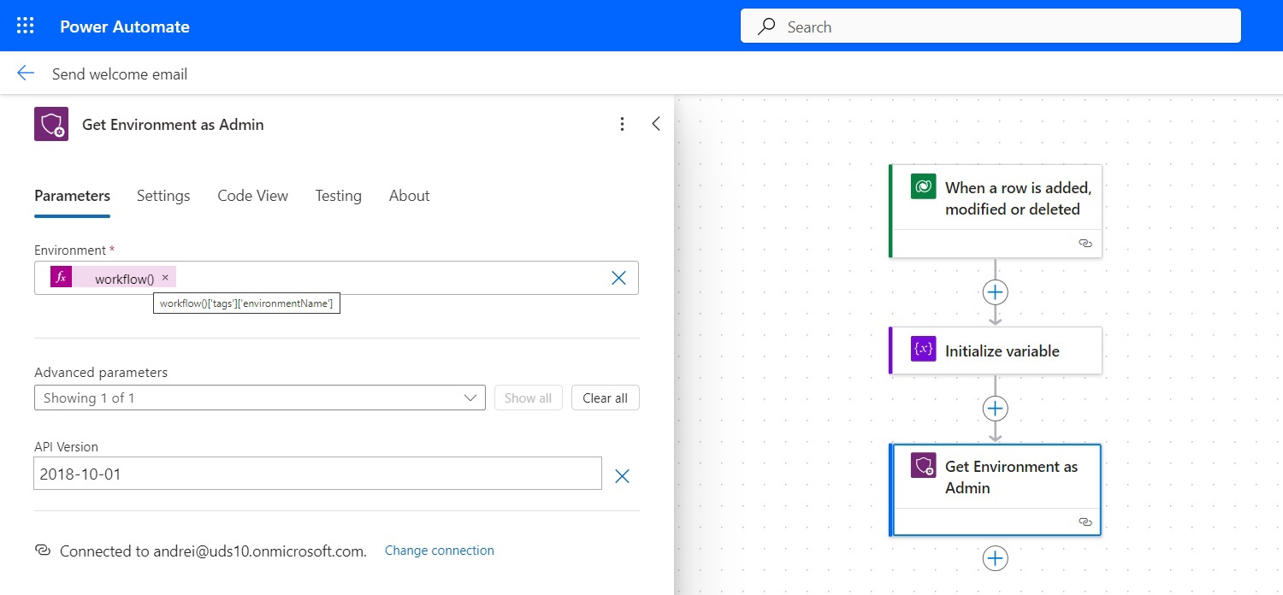This screenshot has height=595, width=1283.
Task: Switch to the Testing tab
Action: [338, 196]
